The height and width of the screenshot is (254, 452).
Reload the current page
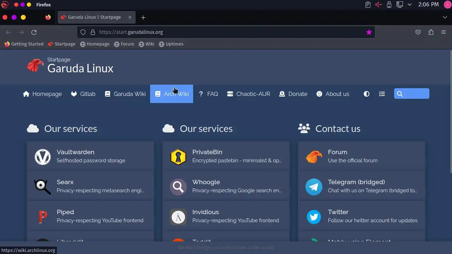click(x=34, y=32)
